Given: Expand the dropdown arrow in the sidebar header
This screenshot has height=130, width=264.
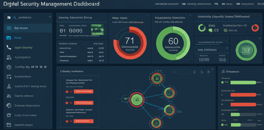Looking at the screenshot, I should point(49,17).
